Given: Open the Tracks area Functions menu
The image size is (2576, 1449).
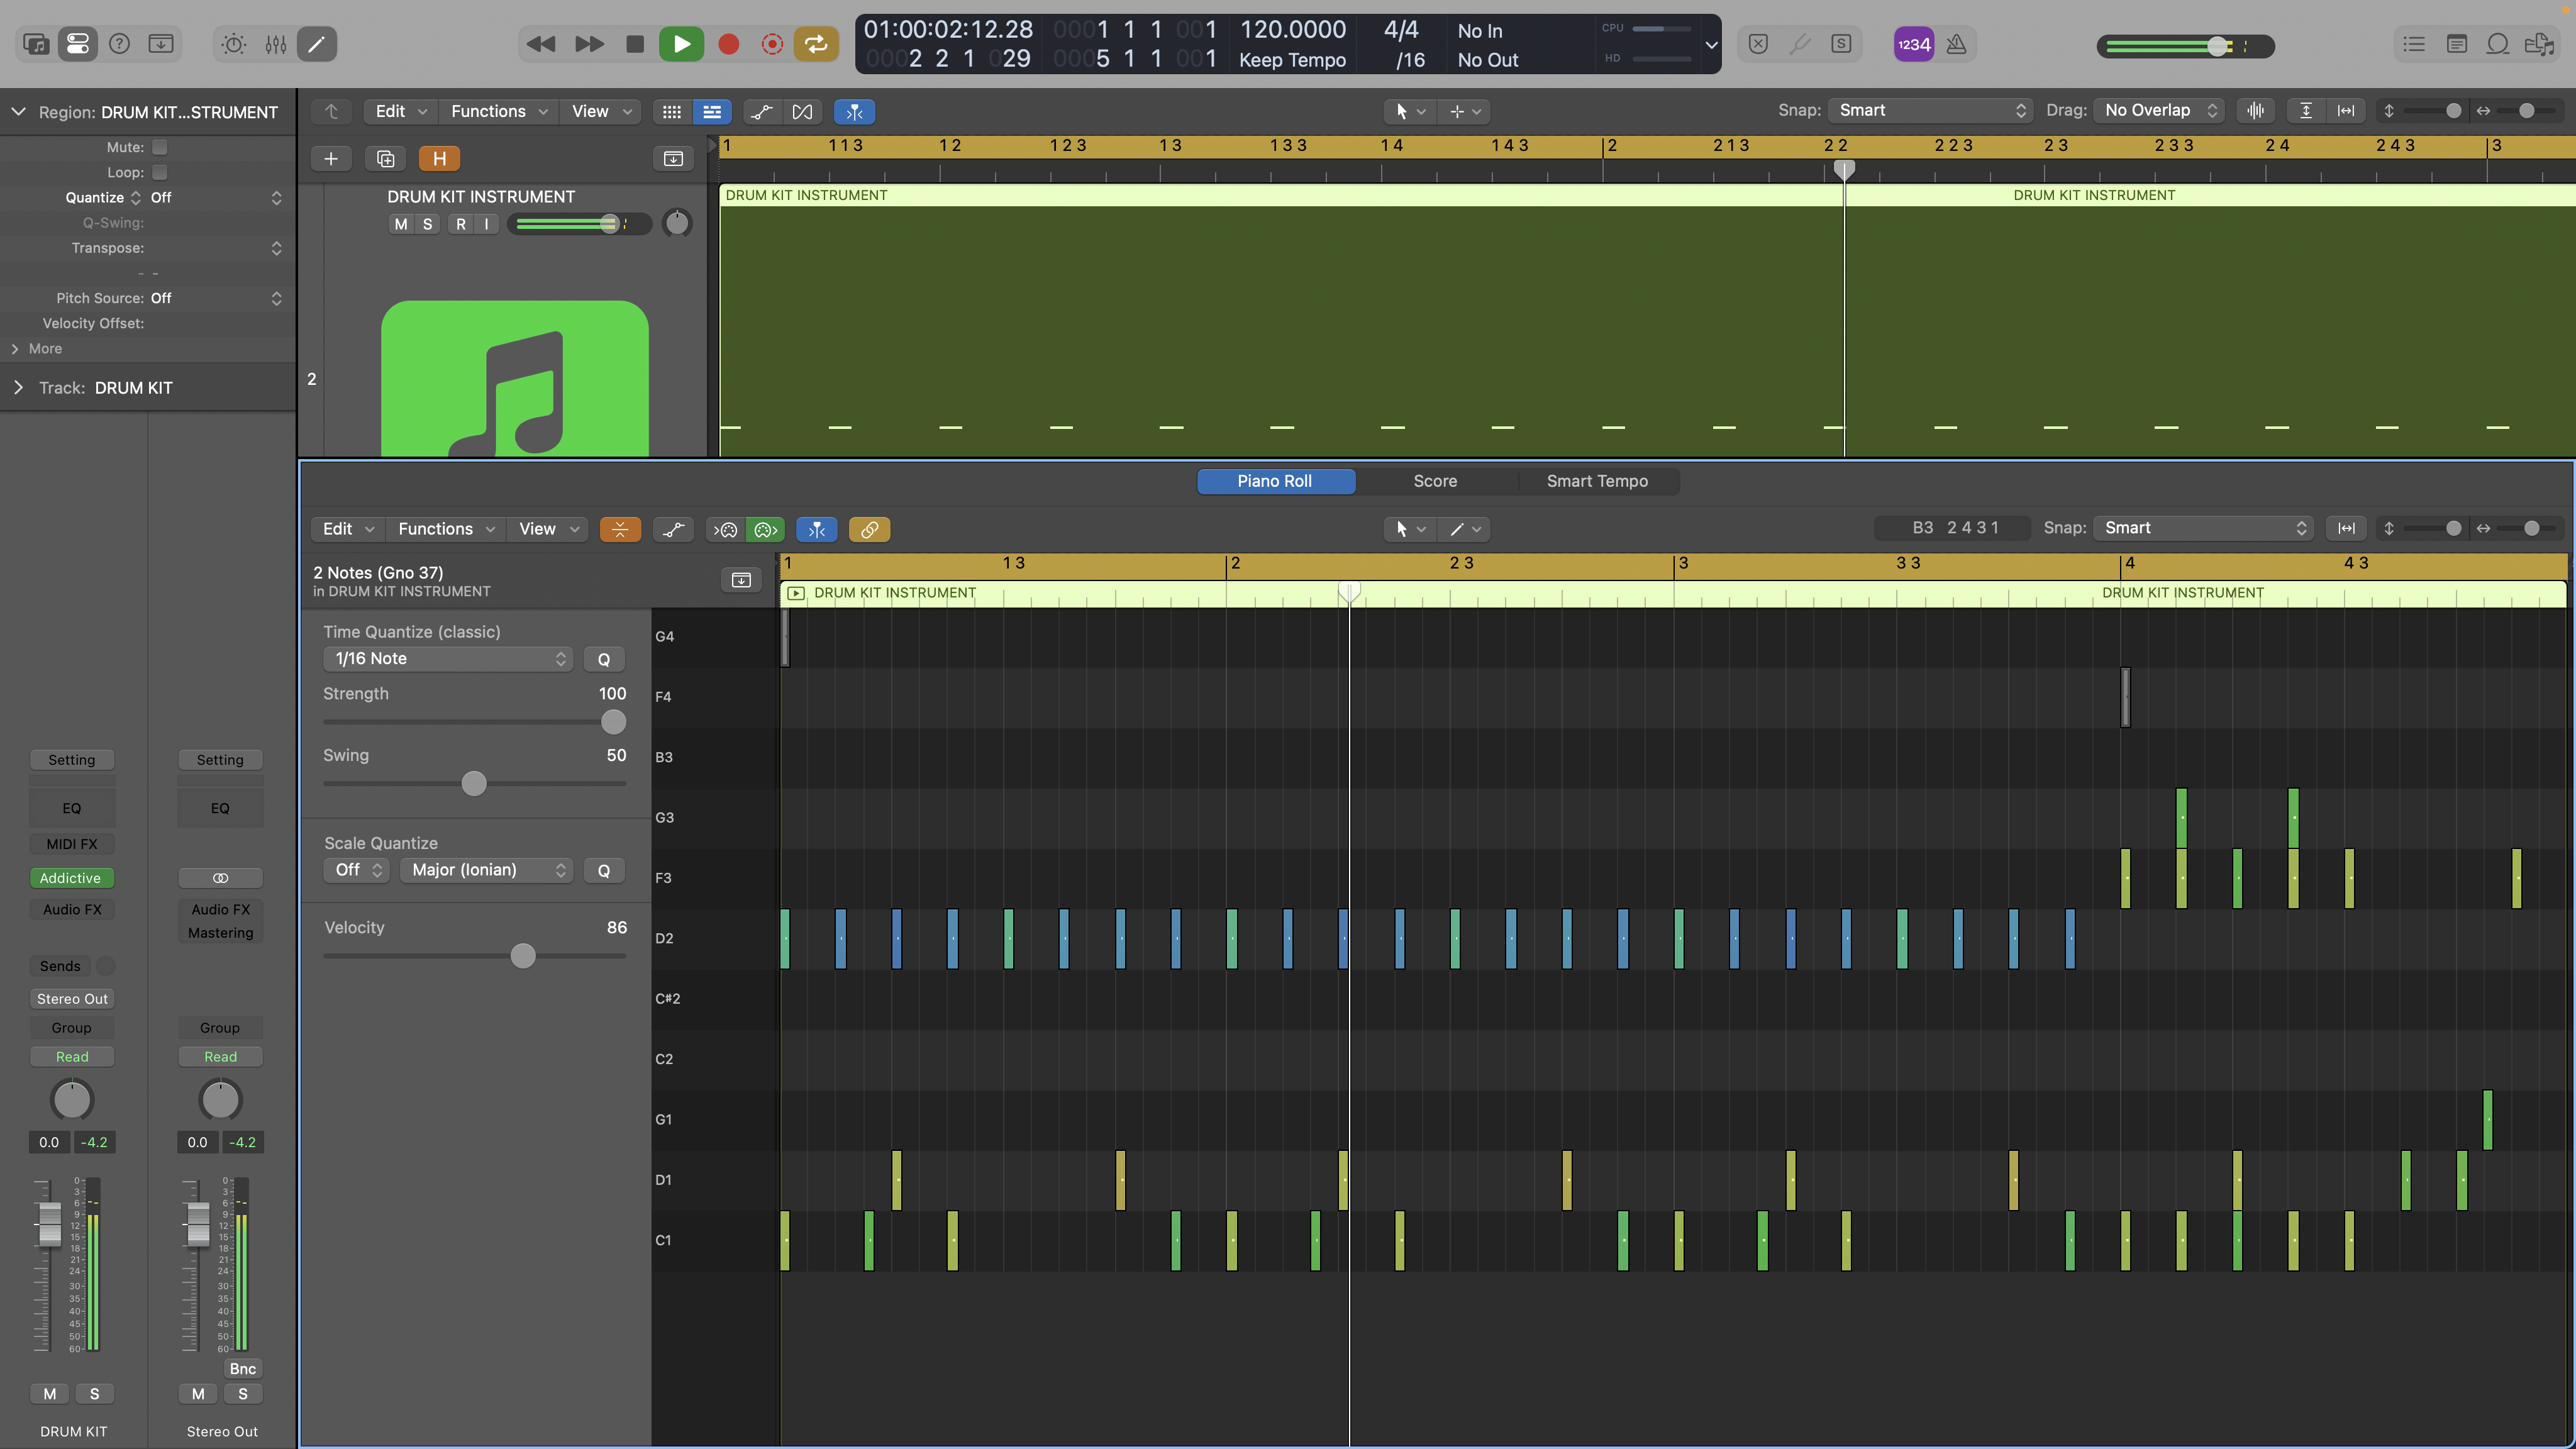Looking at the screenshot, I should pyautogui.click(x=499, y=111).
